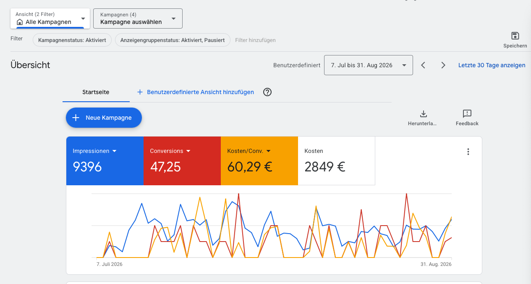Go to previous date range arrow
Screen dimensions: 531x284
click(x=423, y=65)
